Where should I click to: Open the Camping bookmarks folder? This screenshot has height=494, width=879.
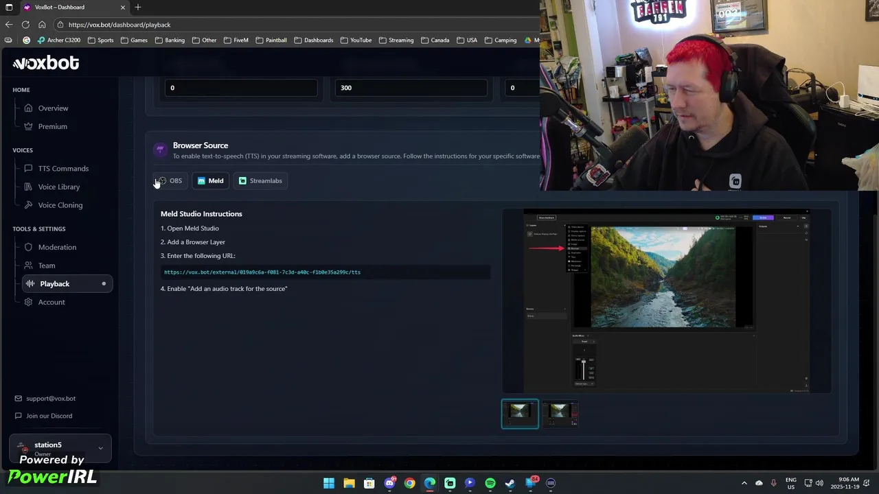[500, 40]
